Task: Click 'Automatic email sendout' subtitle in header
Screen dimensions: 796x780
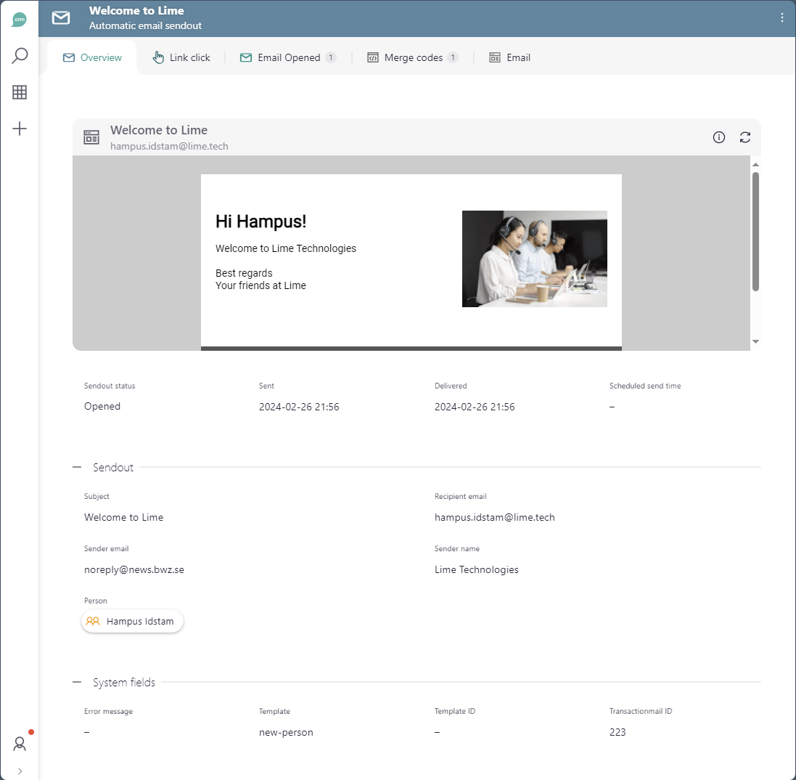Action: click(145, 25)
